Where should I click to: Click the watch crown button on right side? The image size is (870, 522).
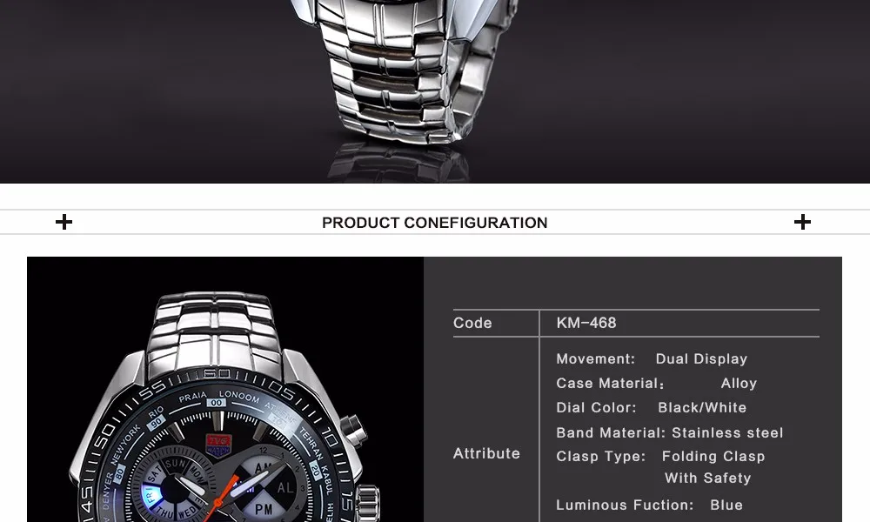tap(354, 430)
